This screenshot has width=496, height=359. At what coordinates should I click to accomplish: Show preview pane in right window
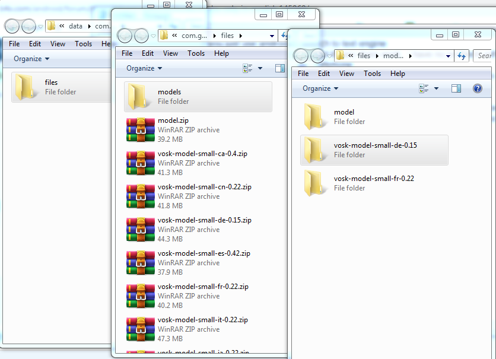pos(456,88)
